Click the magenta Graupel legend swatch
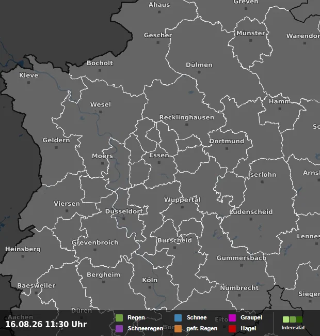 232,318
